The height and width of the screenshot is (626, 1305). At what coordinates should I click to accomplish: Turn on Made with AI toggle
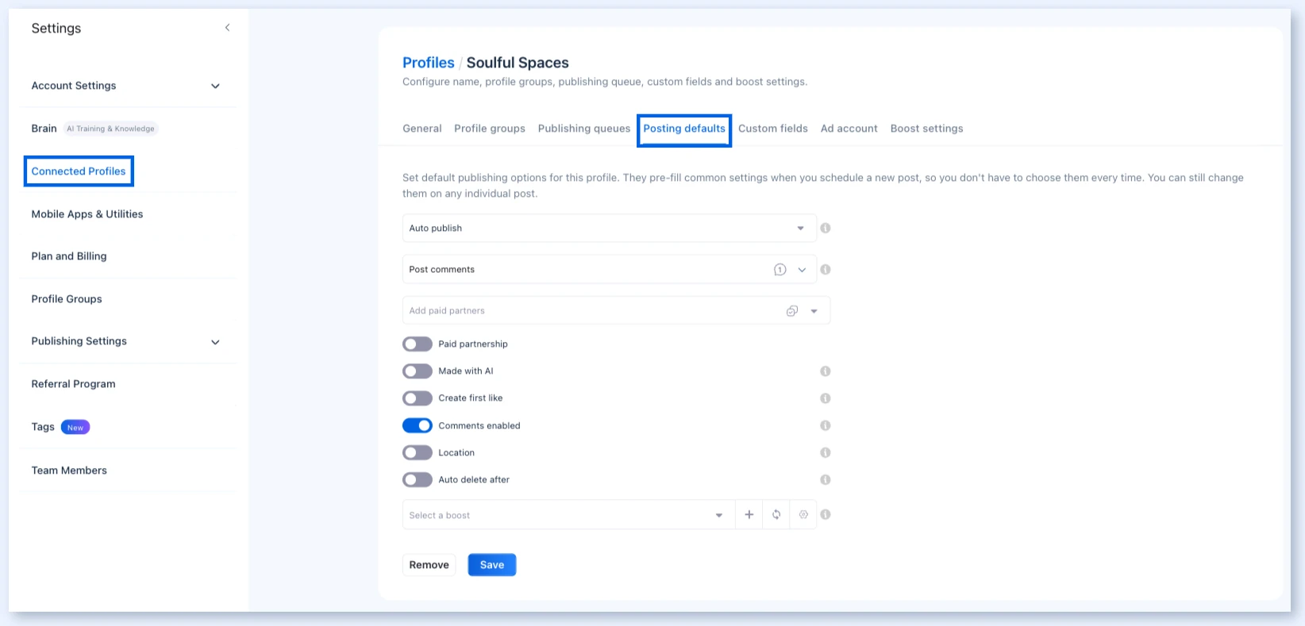418,371
